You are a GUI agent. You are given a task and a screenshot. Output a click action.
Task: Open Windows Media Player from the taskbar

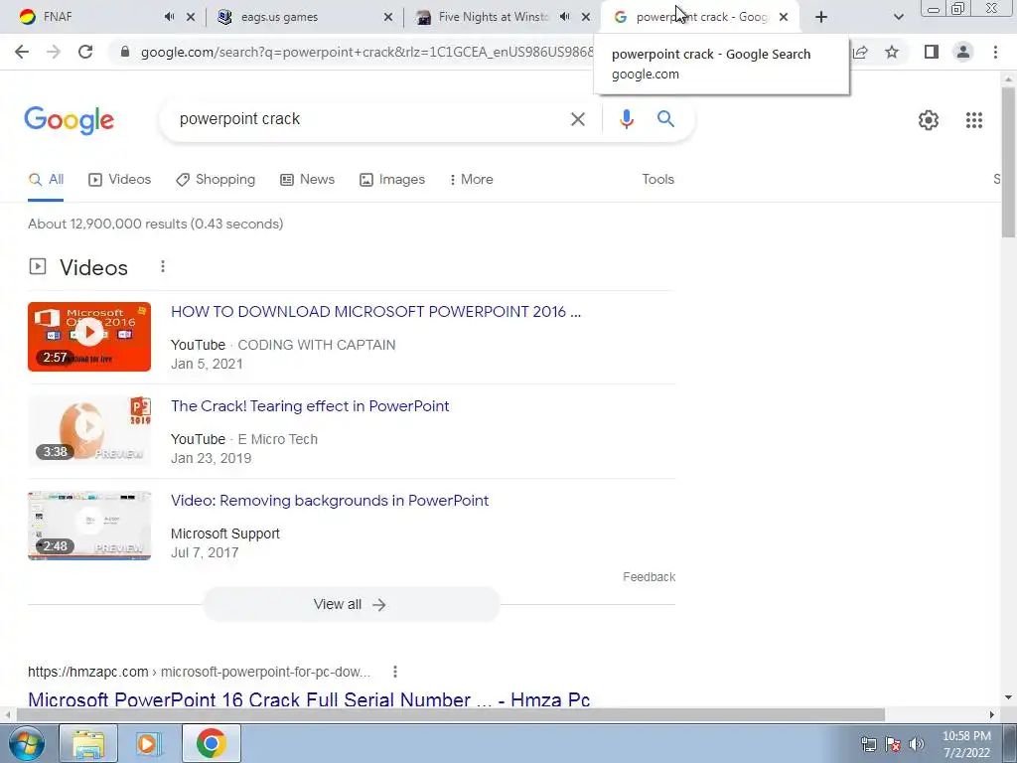(149, 744)
